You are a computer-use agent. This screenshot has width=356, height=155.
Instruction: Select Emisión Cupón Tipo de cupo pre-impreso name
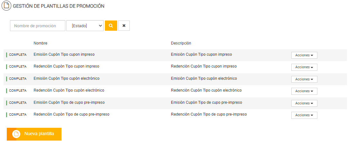(69, 102)
